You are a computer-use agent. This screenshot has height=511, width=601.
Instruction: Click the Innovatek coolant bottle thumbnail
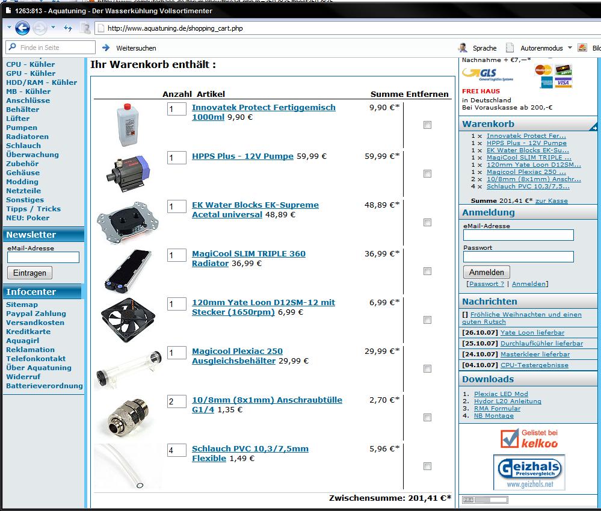click(128, 125)
